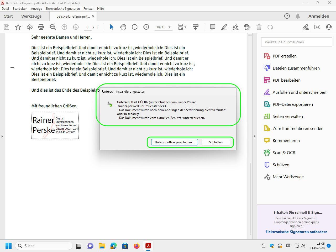
Task: Expand the left navigation pane
Action: coord(2,136)
